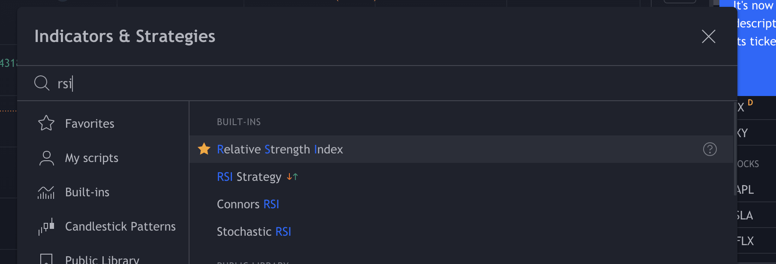Open the RSI Strategy script
776x264 pixels.
point(250,177)
